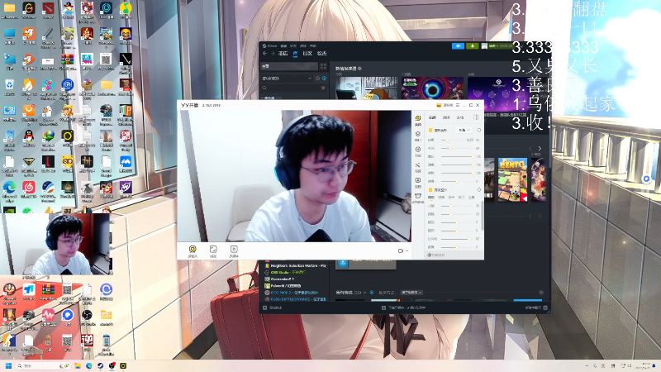The image size is (661, 372).
Task: Switch to the filter tab in beauty panel
Action: point(446,117)
